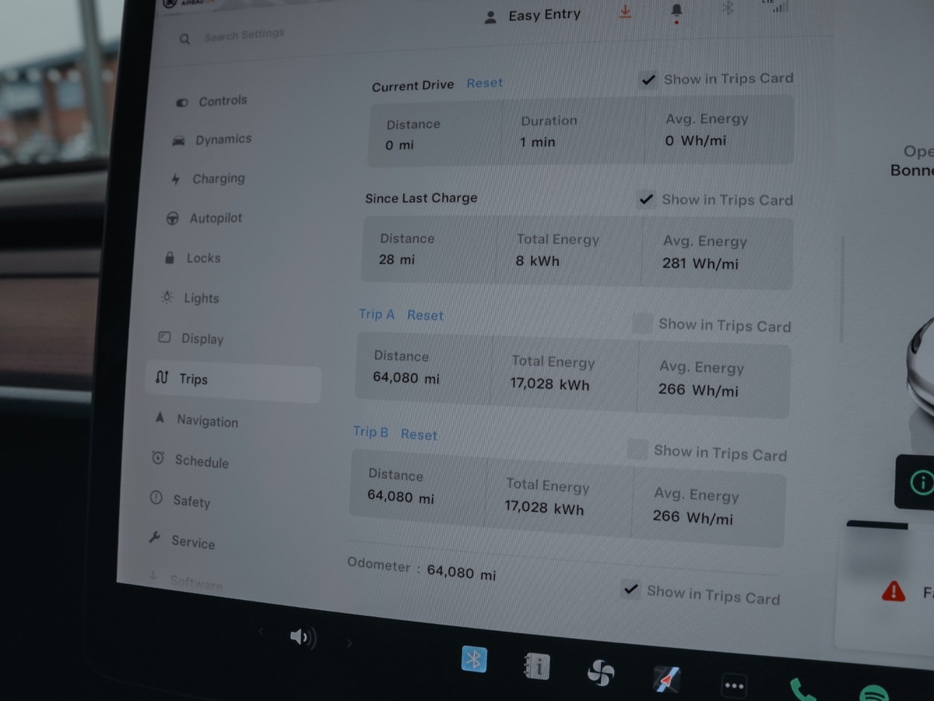Click the Controls toggle icon
The width and height of the screenshot is (934, 701).
coord(181,103)
